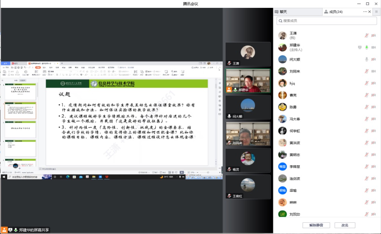Click the 搜索成员 search field
381x234 pixels.
327,21
